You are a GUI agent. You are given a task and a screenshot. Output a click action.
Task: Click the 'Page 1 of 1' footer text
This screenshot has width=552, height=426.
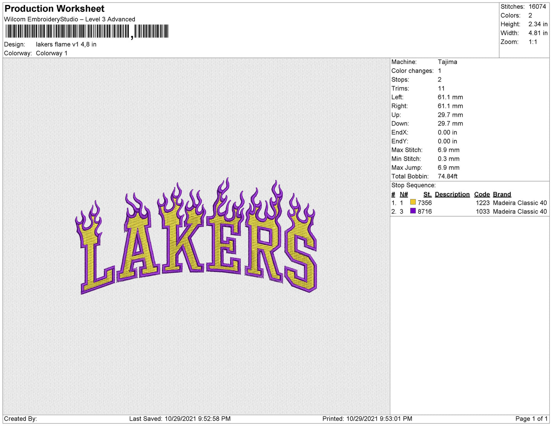(x=531, y=419)
